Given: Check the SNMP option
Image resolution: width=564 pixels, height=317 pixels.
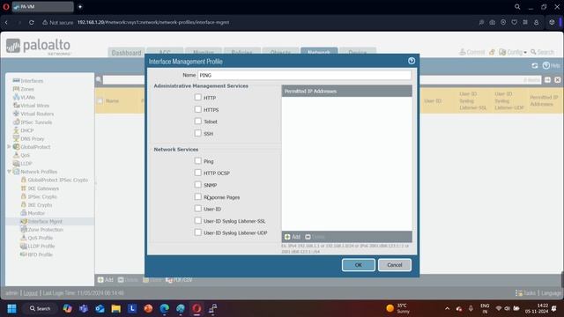Looking at the screenshot, I should [x=197, y=184].
